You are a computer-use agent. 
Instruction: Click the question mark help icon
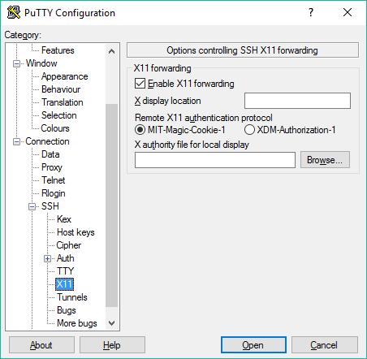pyautogui.click(x=311, y=12)
